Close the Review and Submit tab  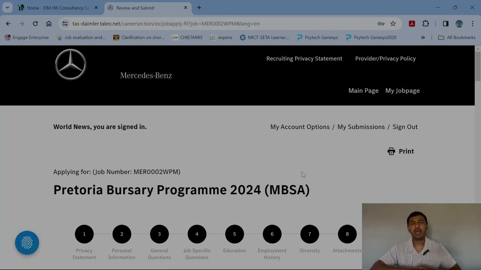(x=186, y=7)
